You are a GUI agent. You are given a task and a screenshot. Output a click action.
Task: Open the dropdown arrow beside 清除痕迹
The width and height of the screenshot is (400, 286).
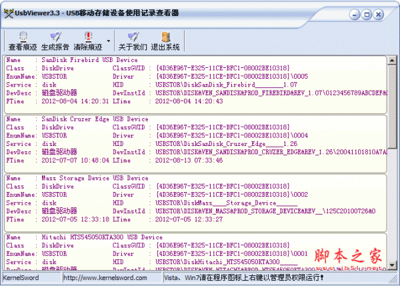(x=109, y=41)
